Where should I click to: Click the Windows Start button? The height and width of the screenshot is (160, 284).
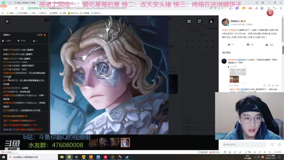4,157
